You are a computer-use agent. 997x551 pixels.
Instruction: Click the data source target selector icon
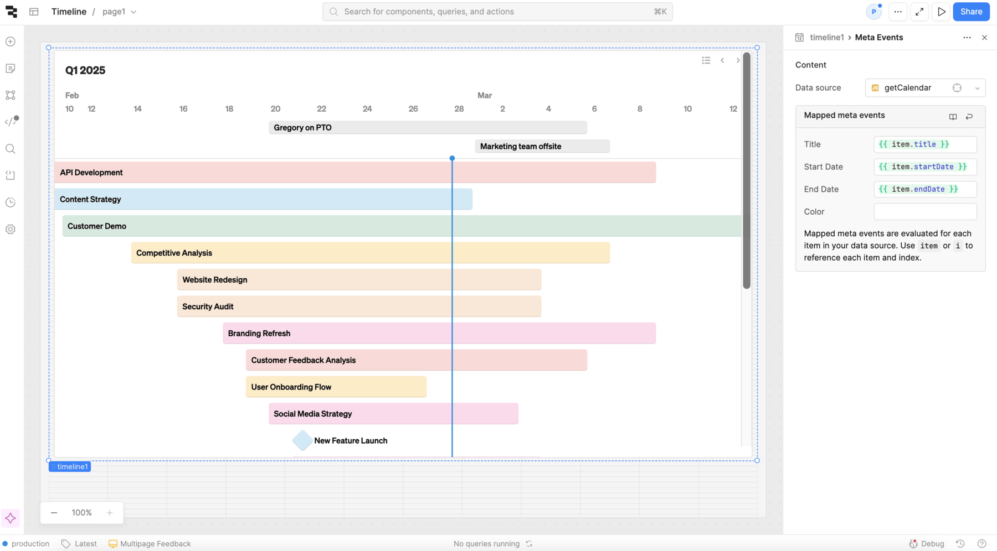(957, 88)
